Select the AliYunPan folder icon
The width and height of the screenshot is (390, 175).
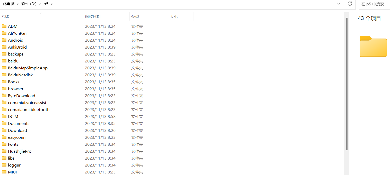coord(4,33)
